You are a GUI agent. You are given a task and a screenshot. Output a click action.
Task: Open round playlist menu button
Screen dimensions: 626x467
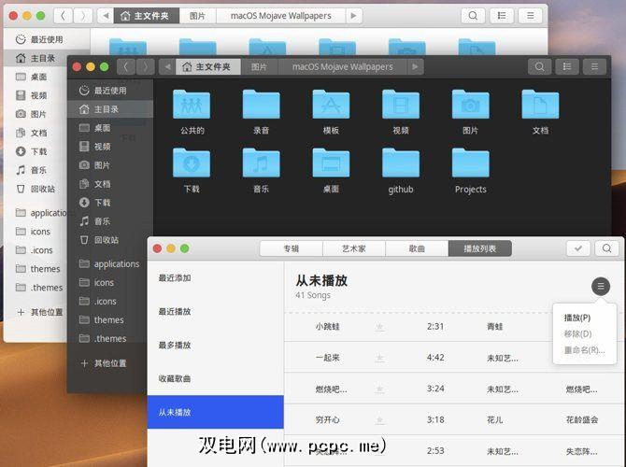coord(601,286)
